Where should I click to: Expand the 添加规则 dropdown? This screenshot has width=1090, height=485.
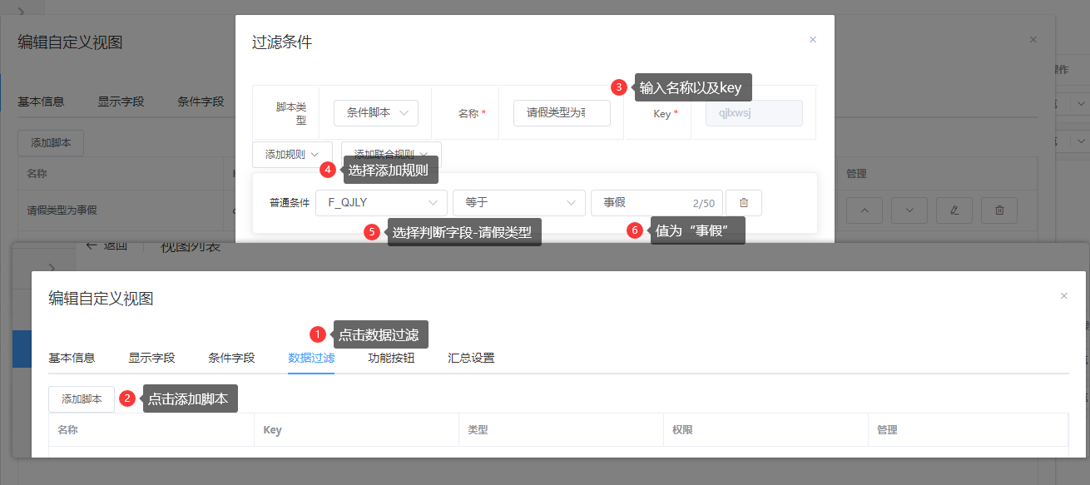point(292,154)
